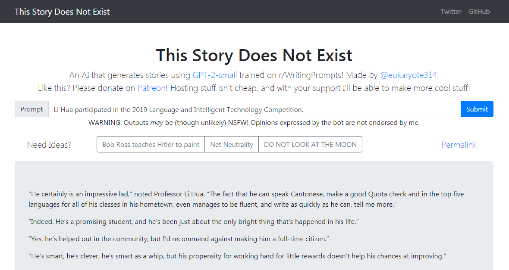
Task: Visit the @eukaryote314 profile link
Action: pyautogui.click(x=408, y=75)
